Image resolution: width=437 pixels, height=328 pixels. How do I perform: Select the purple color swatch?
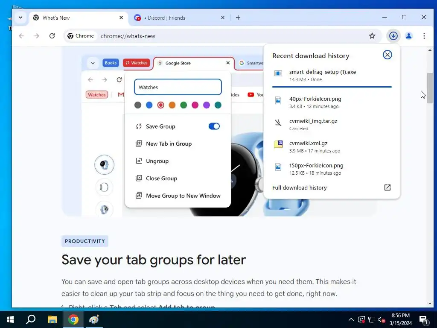click(x=206, y=105)
